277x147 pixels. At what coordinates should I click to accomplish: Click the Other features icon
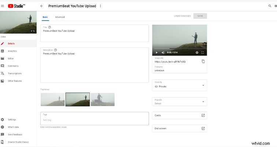(x=3, y=81)
